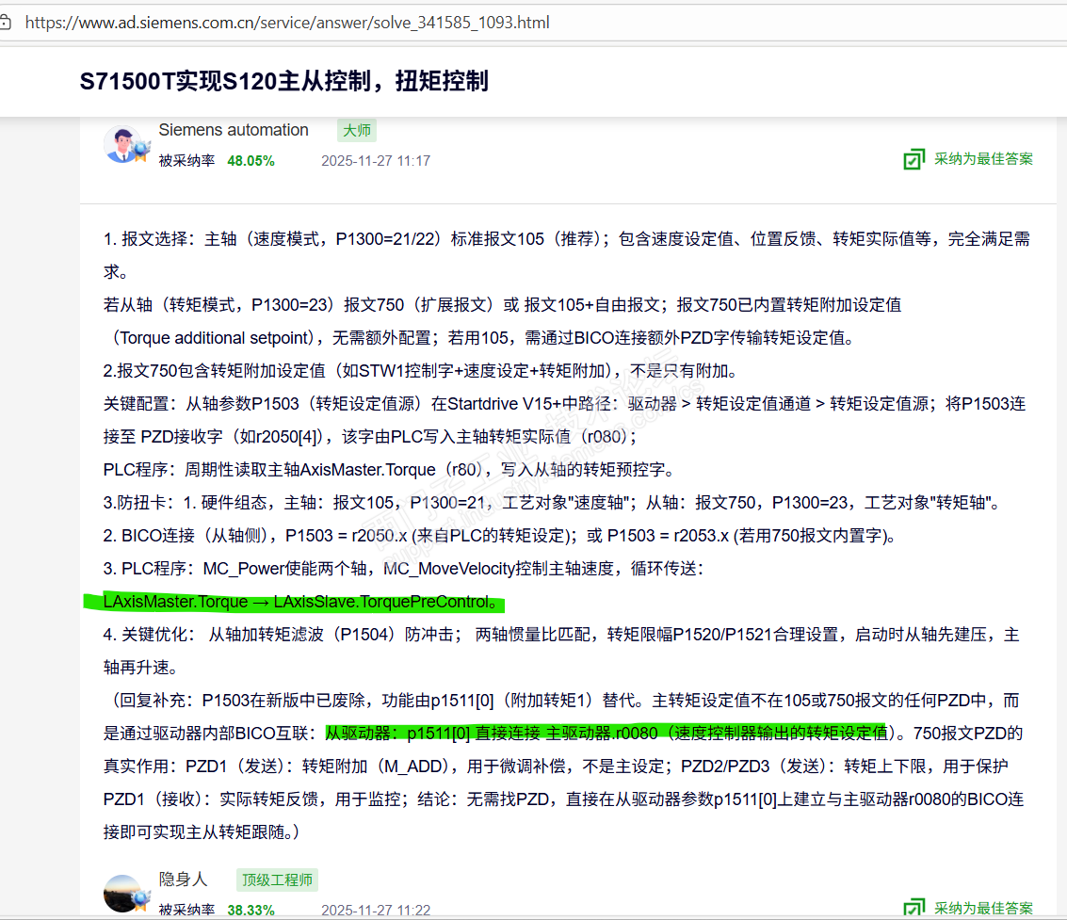Click the 38.33% acceptance rate
The width and height of the screenshot is (1067, 920).
251,911
